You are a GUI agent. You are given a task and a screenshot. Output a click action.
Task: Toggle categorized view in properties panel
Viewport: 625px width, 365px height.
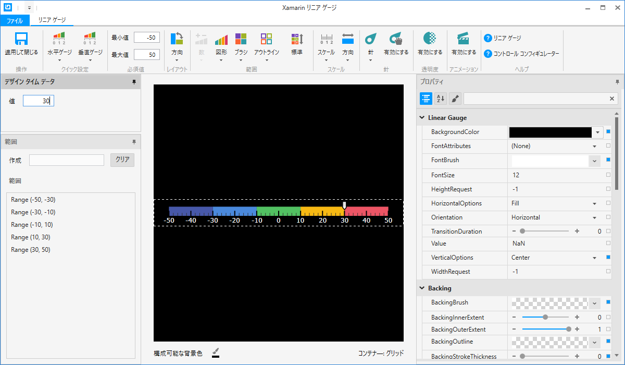426,99
